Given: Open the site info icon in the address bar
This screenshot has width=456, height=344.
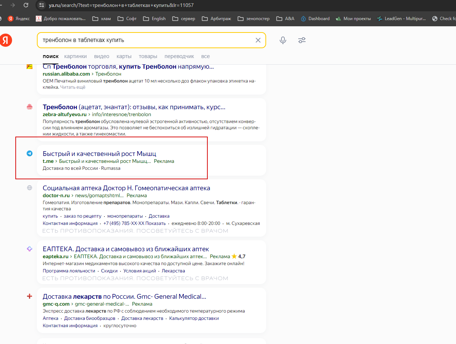Looking at the screenshot, I should [42, 5].
